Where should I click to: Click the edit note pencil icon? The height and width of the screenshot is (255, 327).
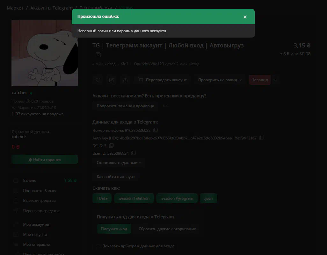point(111,80)
